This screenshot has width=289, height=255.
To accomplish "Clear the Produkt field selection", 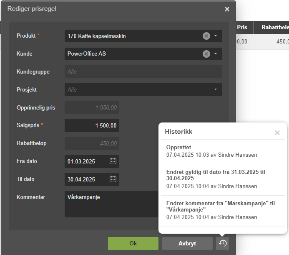I will (x=206, y=36).
